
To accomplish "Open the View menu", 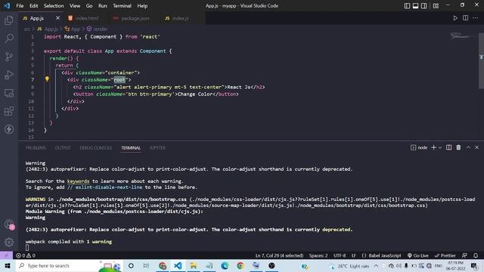I will pos(75,5).
